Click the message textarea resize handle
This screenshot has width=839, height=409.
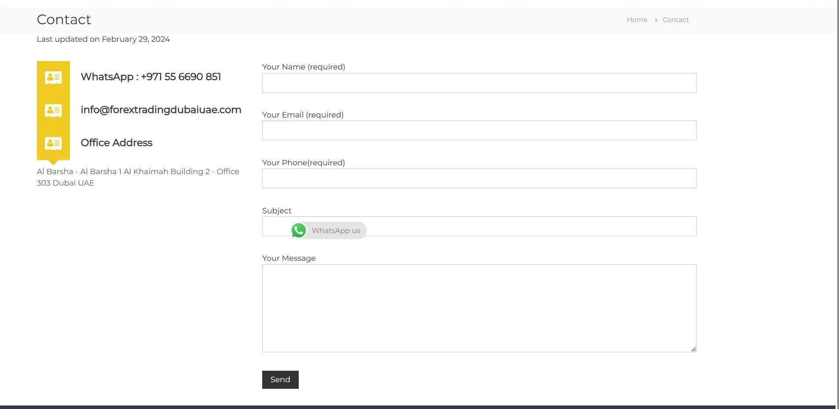(693, 349)
